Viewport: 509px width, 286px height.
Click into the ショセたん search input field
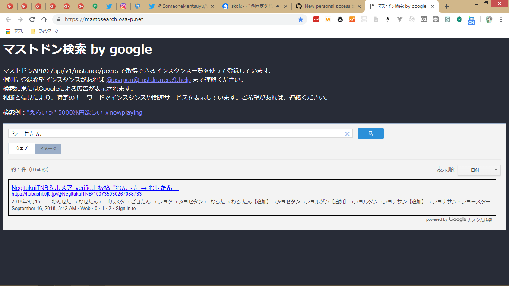click(x=175, y=134)
